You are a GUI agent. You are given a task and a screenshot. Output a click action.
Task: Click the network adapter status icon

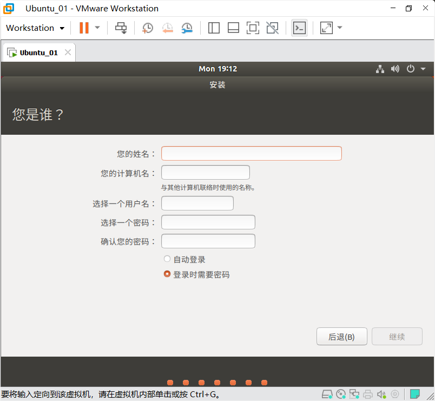(x=354, y=394)
